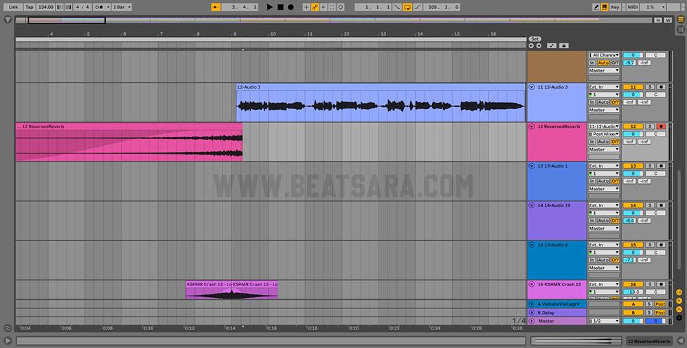Collapse the 11 12-Audio 3 track

(x=532, y=87)
